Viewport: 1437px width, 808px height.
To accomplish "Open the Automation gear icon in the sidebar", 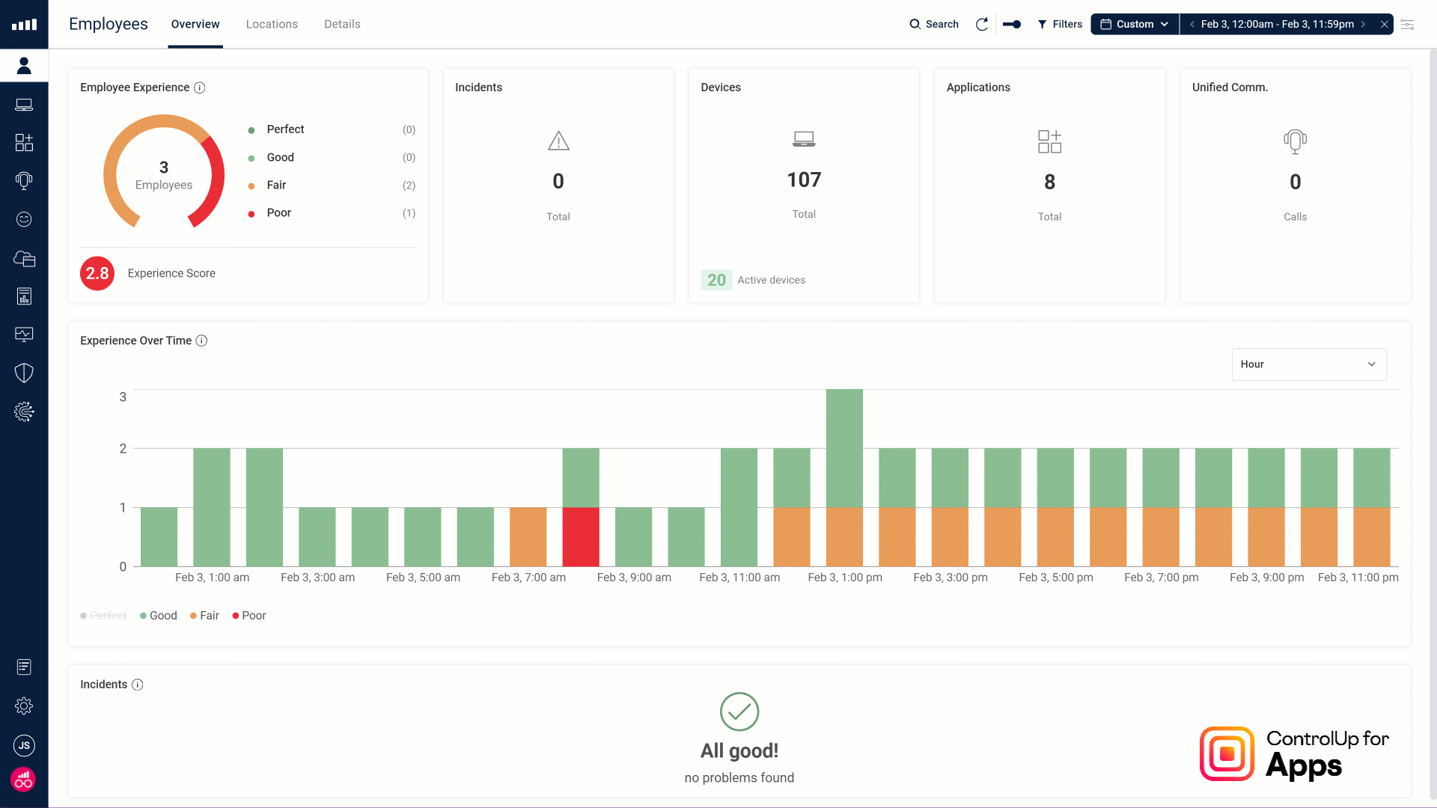I will [25, 411].
